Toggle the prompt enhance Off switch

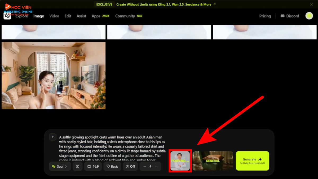[130, 167]
